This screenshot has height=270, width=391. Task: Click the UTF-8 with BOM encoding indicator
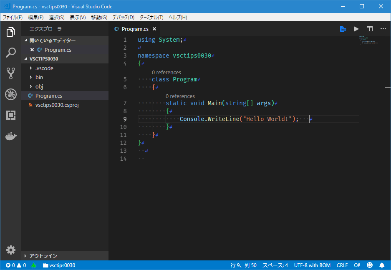(312, 265)
